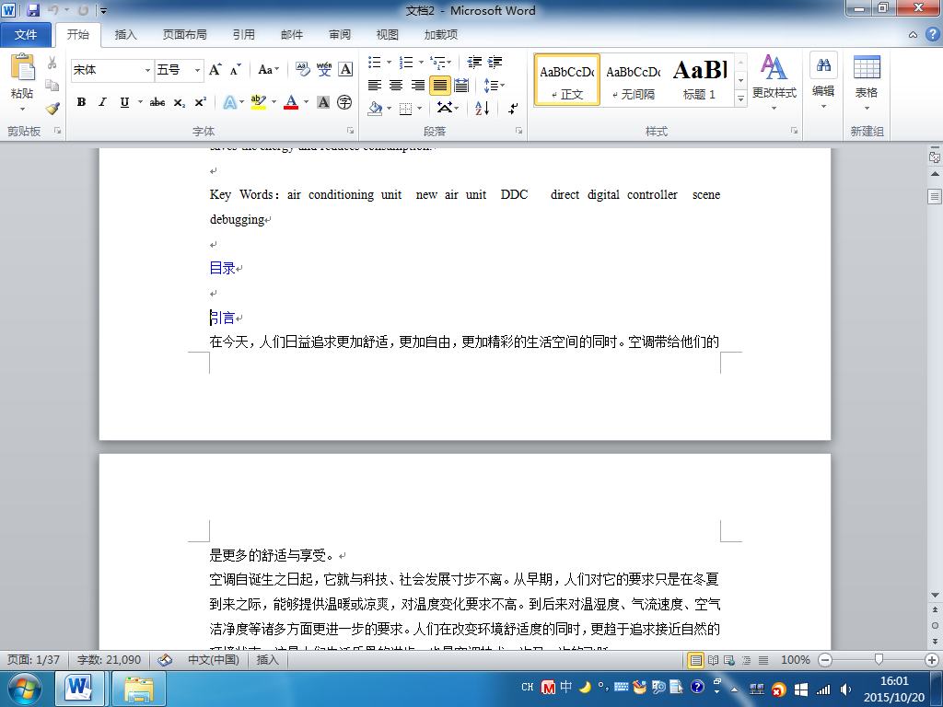The height and width of the screenshot is (707, 943).
Task: Click the Enclose Characters circle icon
Action: (x=344, y=103)
